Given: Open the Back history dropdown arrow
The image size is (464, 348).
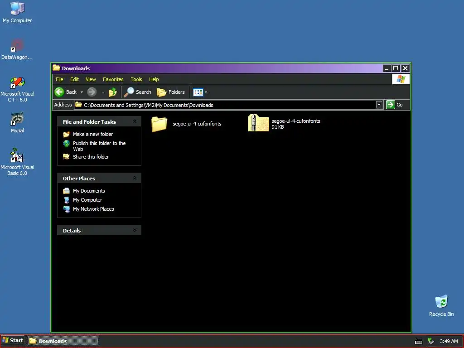Looking at the screenshot, I should (82, 92).
